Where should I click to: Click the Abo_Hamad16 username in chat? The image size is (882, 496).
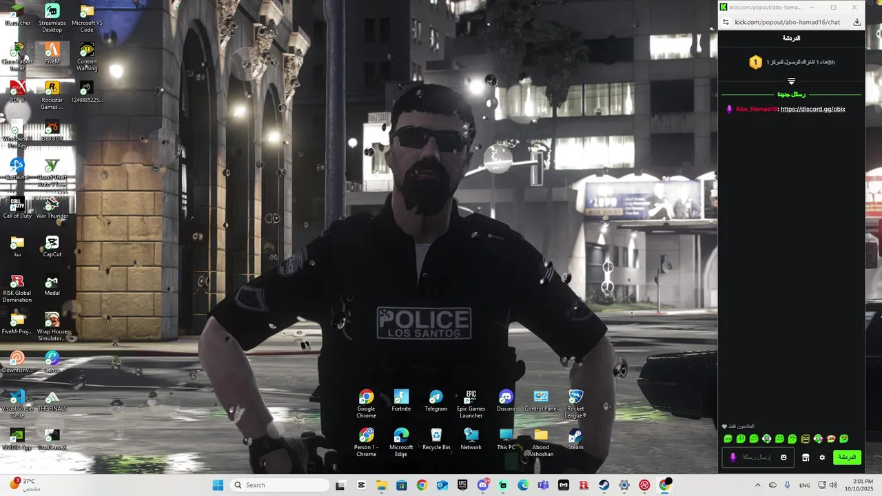(756, 109)
